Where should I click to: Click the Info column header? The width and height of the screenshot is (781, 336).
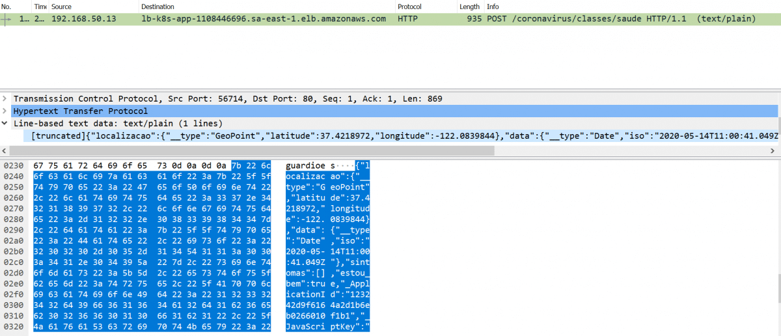pyautogui.click(x=493, y=7)
